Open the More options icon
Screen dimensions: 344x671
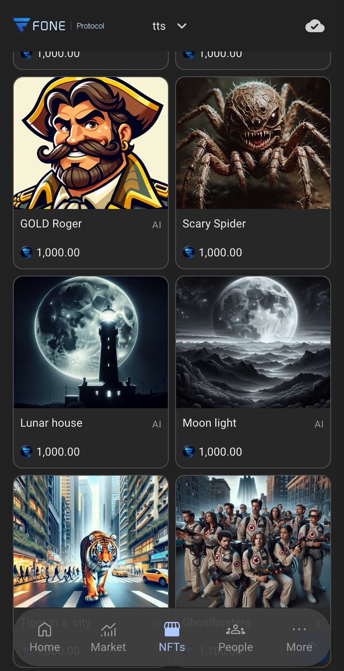pos(299,630)
